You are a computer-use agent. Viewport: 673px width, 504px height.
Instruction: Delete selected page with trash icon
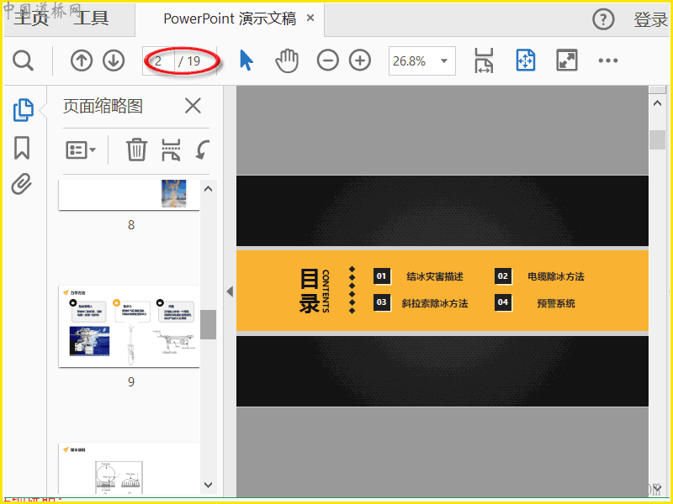tap(136, 150)
